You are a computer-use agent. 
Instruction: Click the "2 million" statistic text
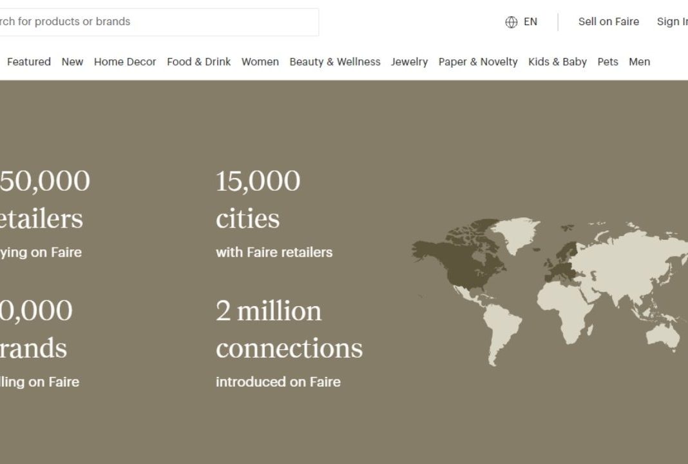[x=269, y=311]
